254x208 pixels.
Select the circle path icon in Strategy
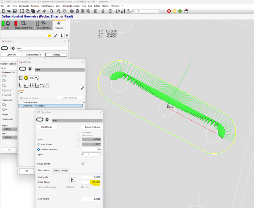(x=26, y=78)
